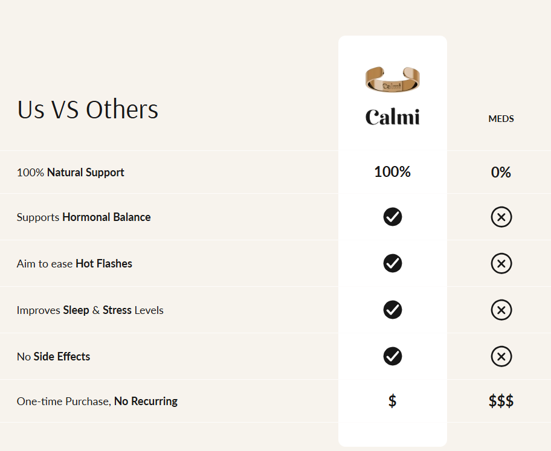Click Calmi checkmark for Hot Flashes
Viewport: 551px width, 451px height.
point(393,263)
